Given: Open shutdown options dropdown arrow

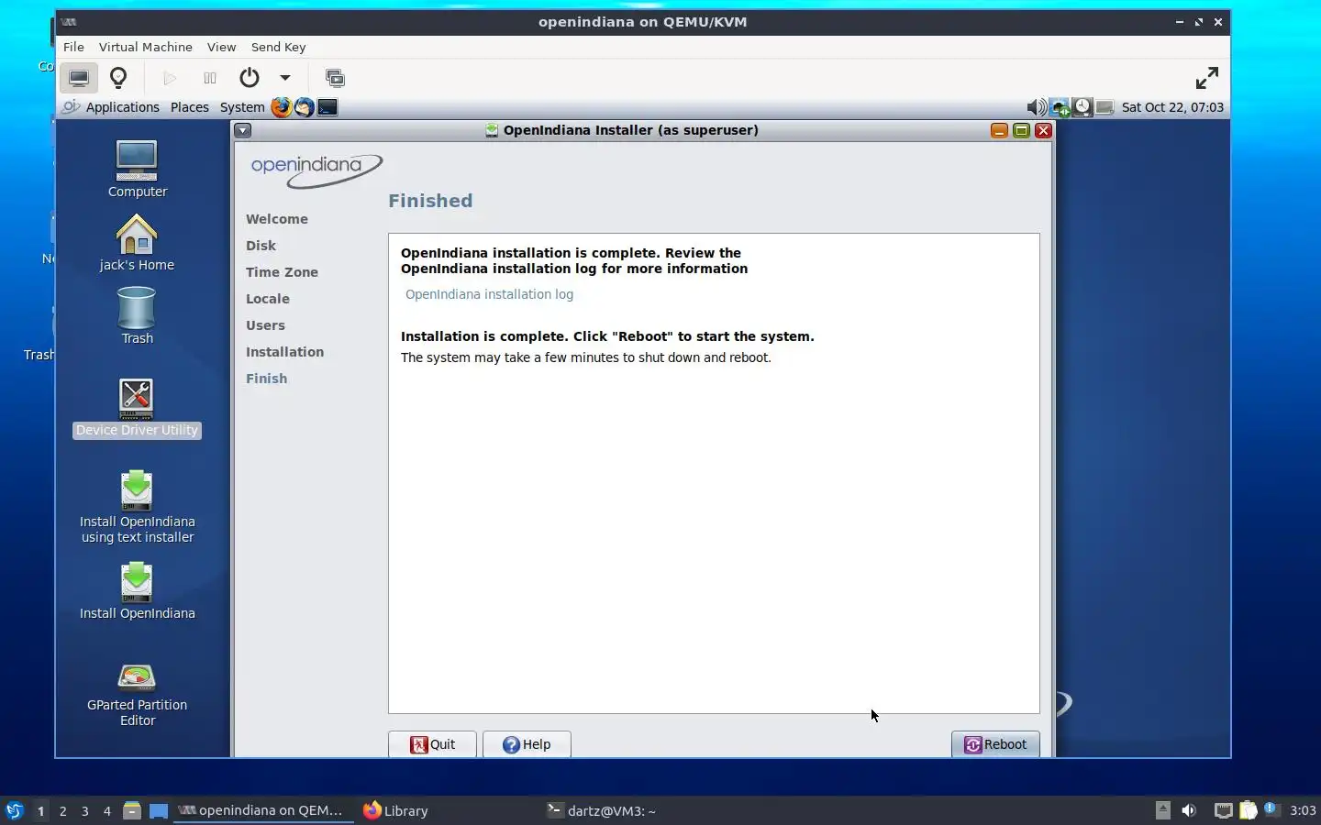Looking at the screenshot, I should [x=285, y=78].
